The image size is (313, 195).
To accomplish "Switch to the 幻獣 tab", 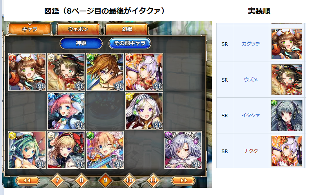I will tap(127, 29).
